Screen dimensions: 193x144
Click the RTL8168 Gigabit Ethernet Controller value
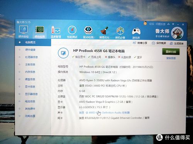(x=114, y=118)
